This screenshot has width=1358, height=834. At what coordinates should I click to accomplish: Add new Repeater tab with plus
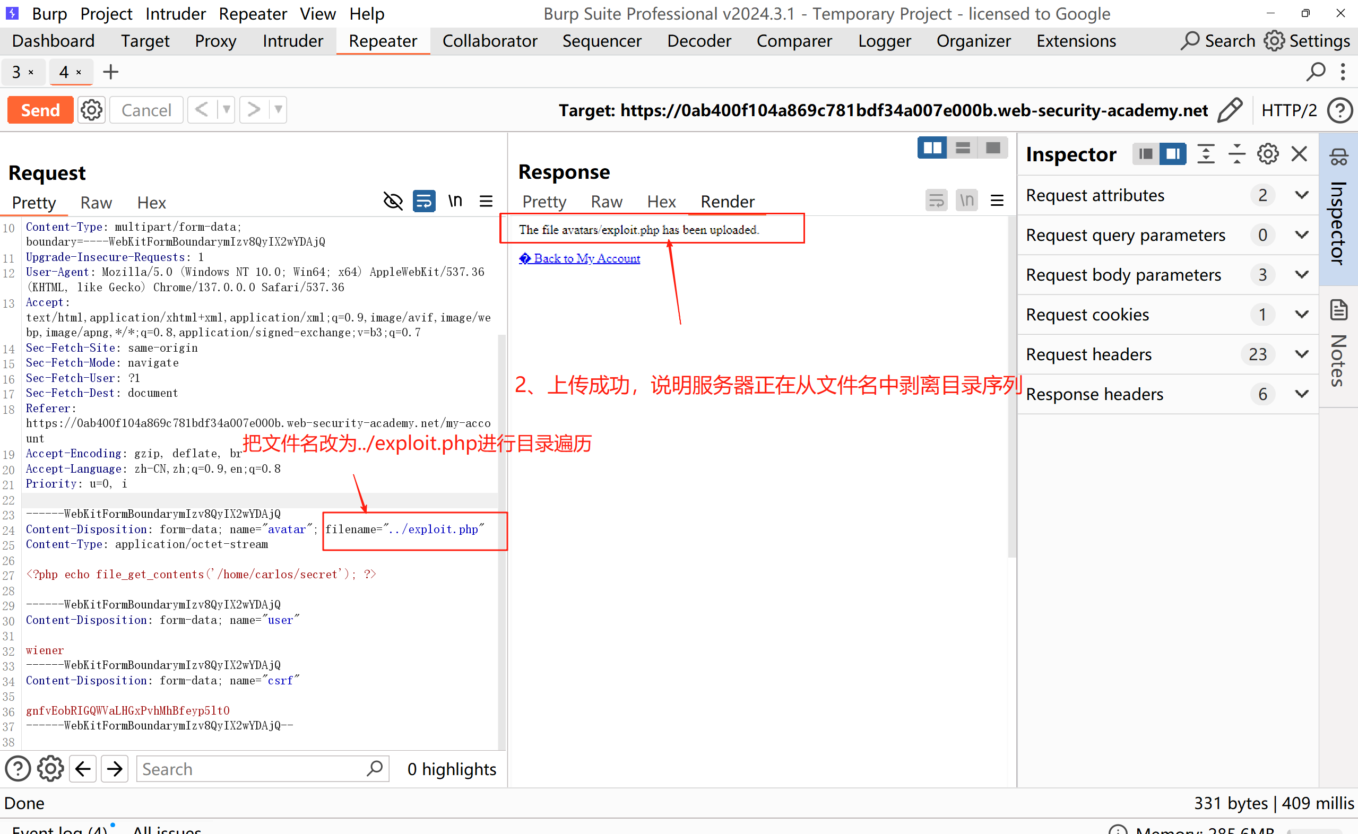point(111,72)
